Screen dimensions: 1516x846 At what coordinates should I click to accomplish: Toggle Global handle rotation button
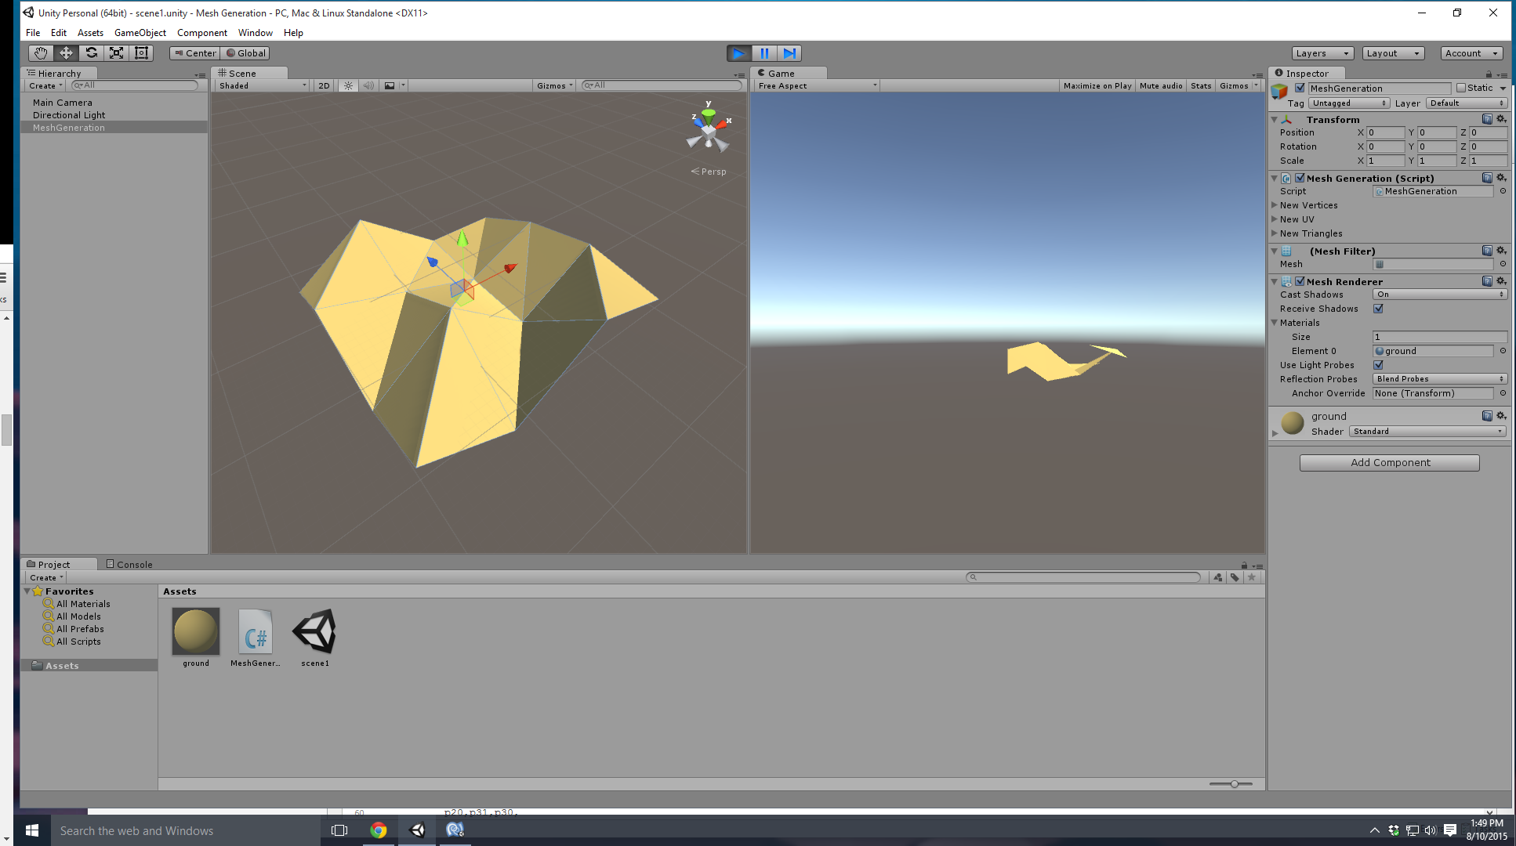[x=245, y=53]
